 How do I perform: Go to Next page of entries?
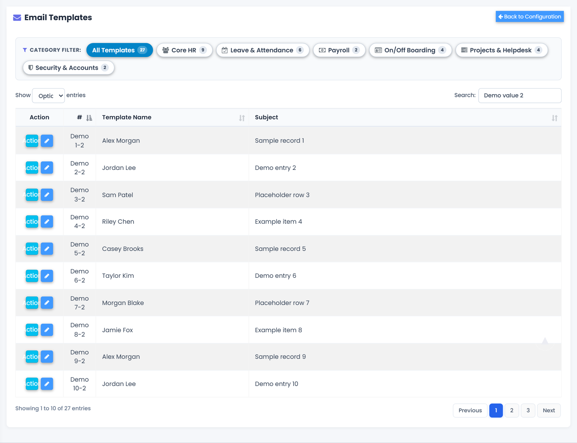tap(549, 411)
